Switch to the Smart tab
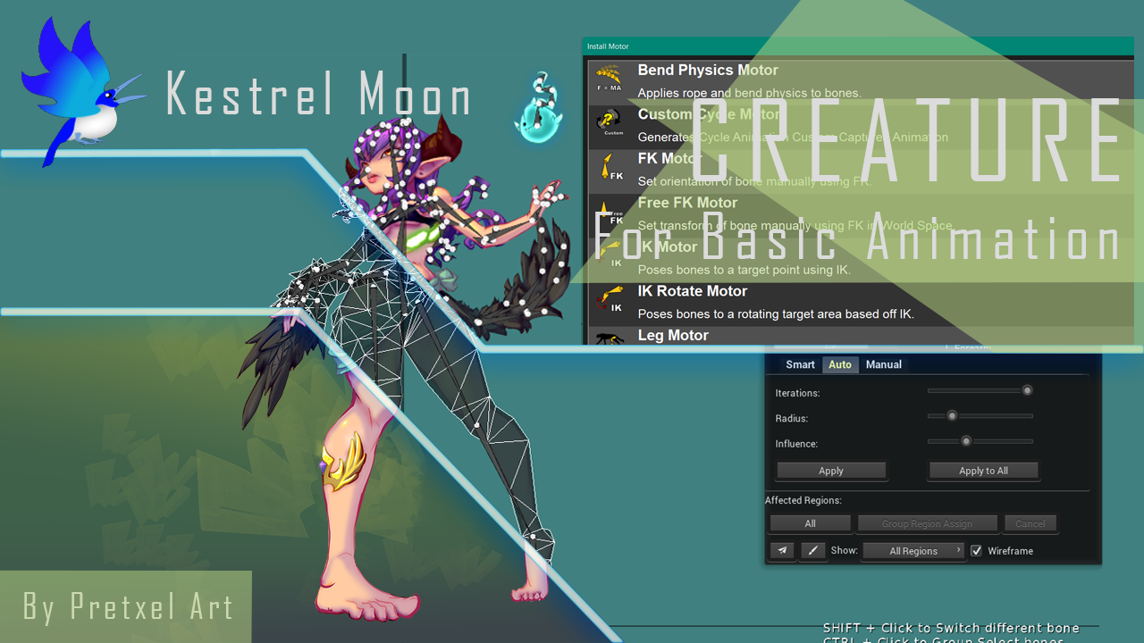The image size is (1144, 643). 800,364
